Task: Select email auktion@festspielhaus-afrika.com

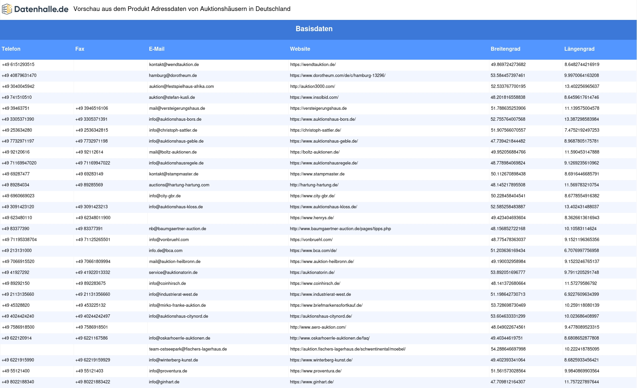Action: [x=181, y=87]
